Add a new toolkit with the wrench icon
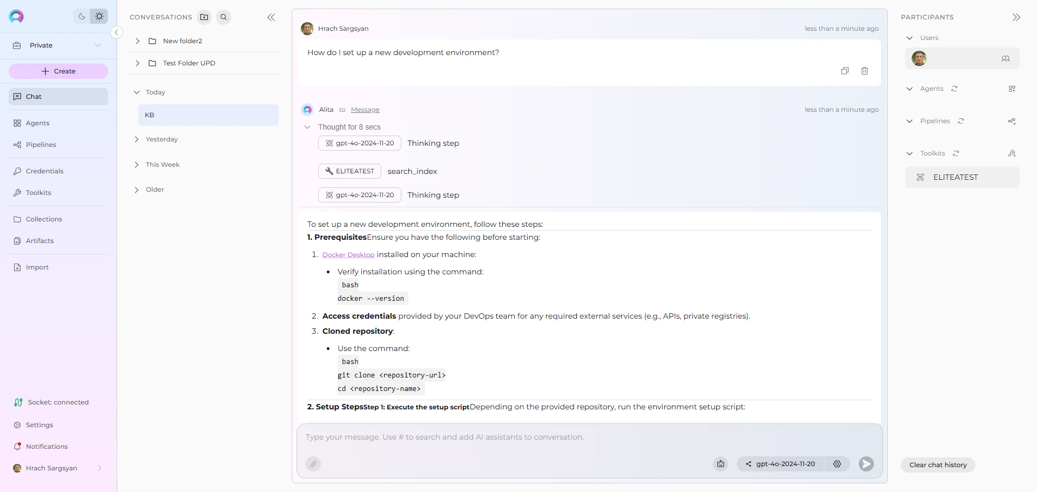Screen dimensions: 1037x492 pos(1012,153)
